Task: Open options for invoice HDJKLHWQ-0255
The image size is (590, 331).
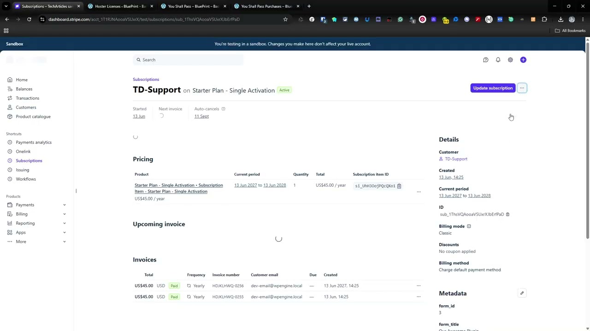Action: [419, 297]
